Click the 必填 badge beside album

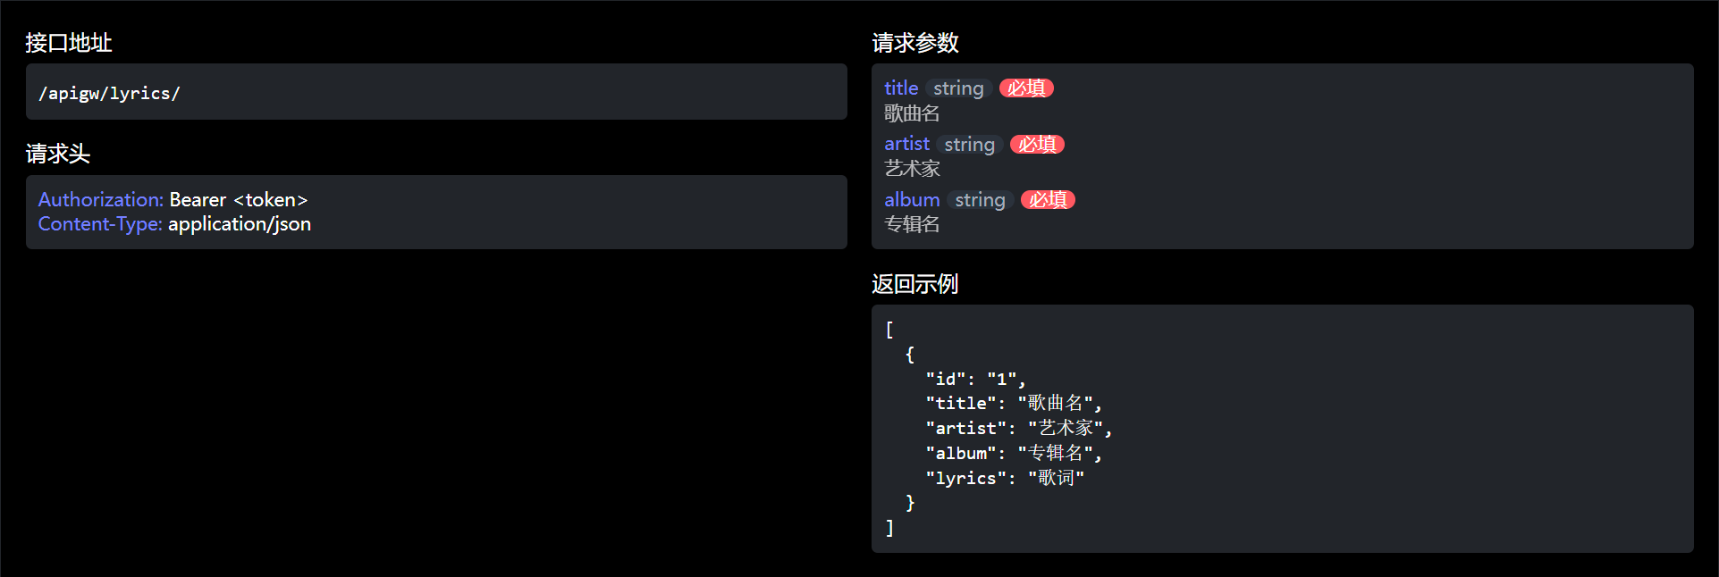(x=1048, y=199)
